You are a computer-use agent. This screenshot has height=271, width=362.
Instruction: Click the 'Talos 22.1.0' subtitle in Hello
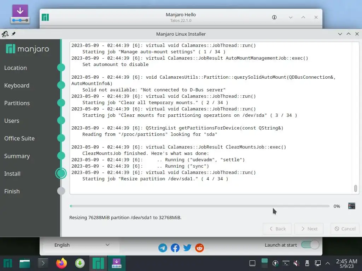pyautogui.click(x=181, y=20)
